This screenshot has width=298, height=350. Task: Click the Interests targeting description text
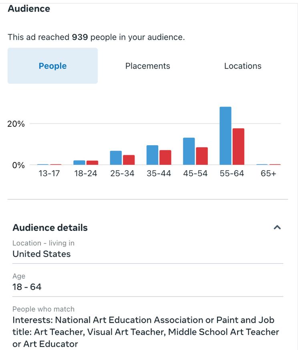146,332
